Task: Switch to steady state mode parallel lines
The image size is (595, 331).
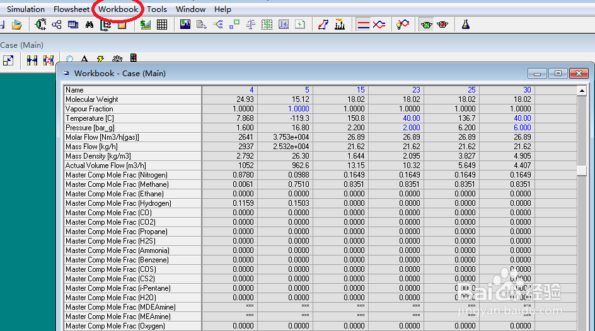Action: (363, 25)
